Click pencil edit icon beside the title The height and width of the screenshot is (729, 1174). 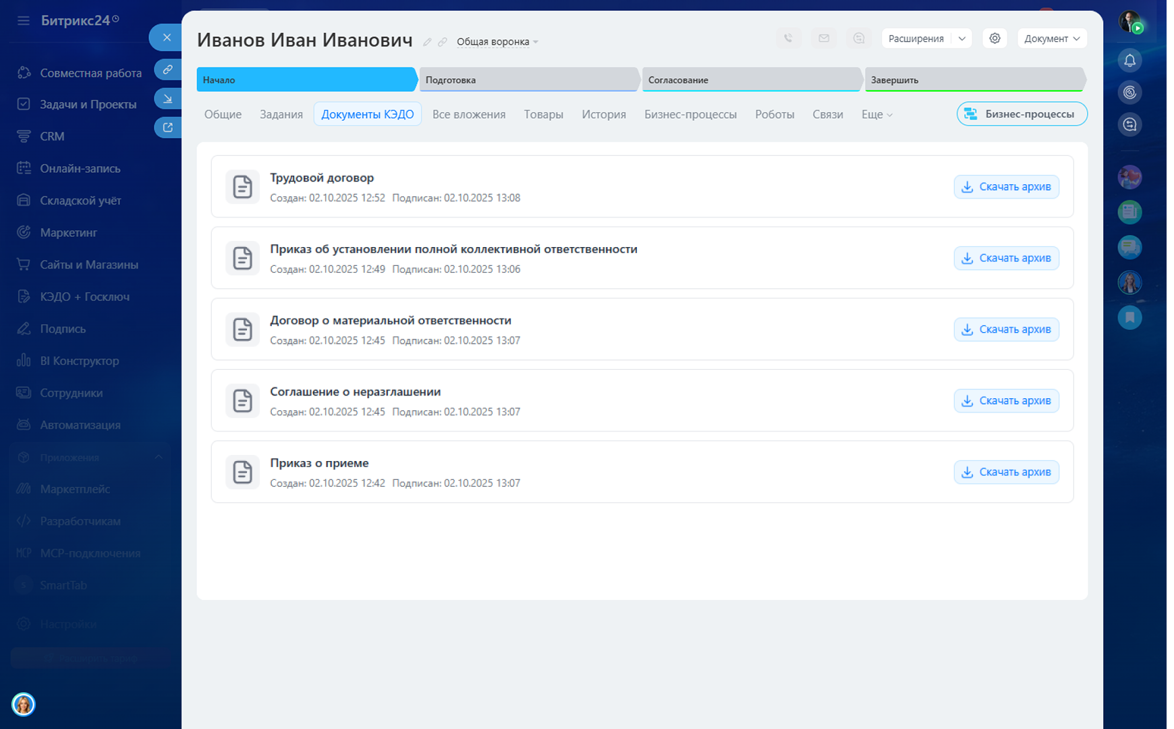click(427, 42)
